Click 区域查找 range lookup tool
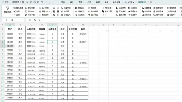The height and width of the screenshot is (102, 182). pos(121,11)
